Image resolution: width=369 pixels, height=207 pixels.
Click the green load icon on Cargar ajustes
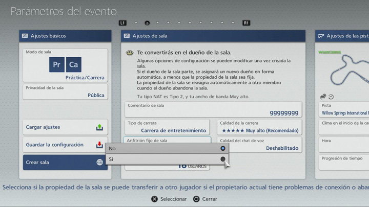coord(99,127)
